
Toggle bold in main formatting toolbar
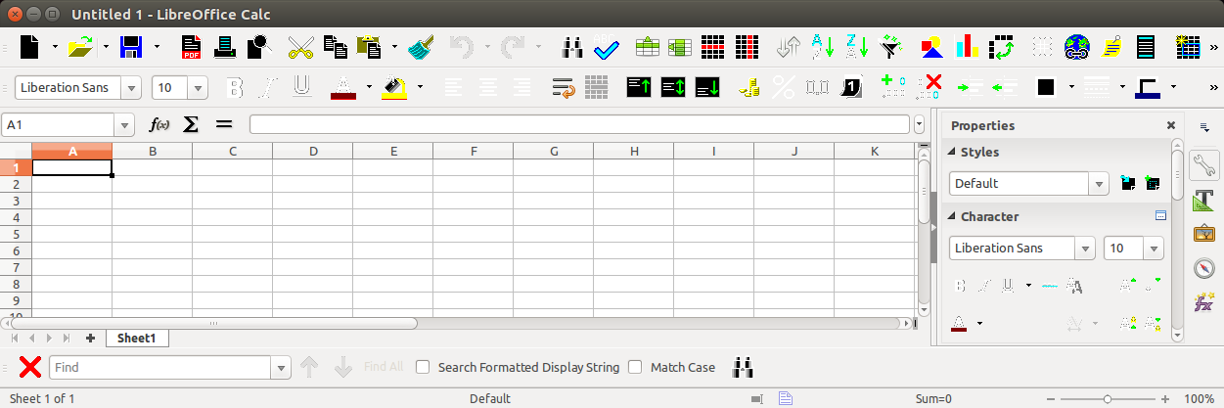(x=235, y=88)
